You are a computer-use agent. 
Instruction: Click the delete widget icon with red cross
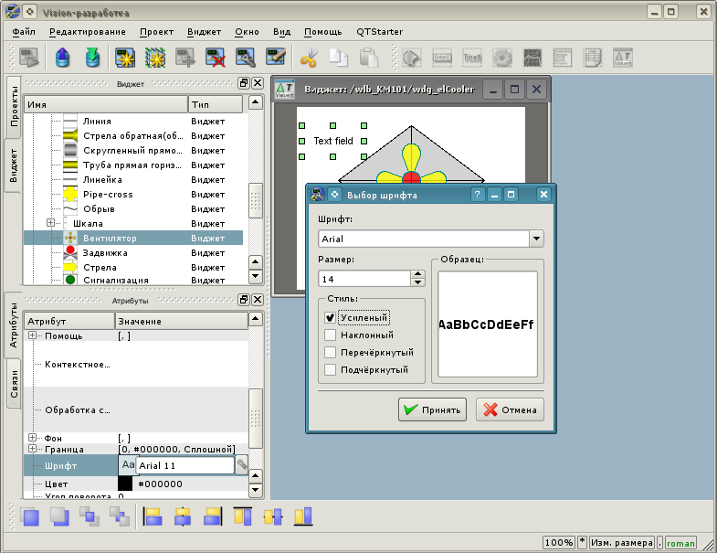point(216,58)
